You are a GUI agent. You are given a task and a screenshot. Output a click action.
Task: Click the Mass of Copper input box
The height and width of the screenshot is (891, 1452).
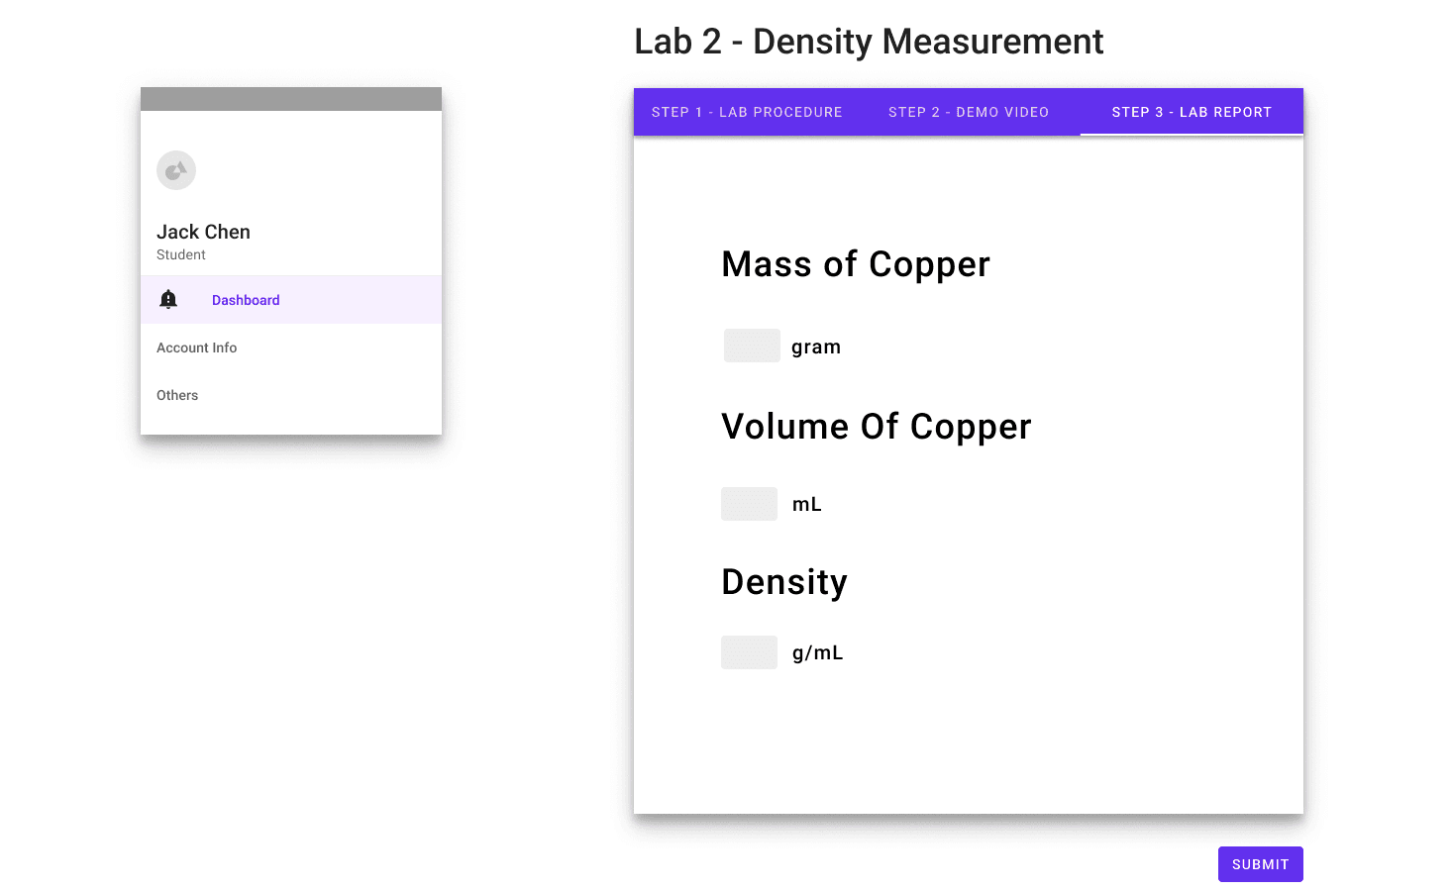coord(752,346)
